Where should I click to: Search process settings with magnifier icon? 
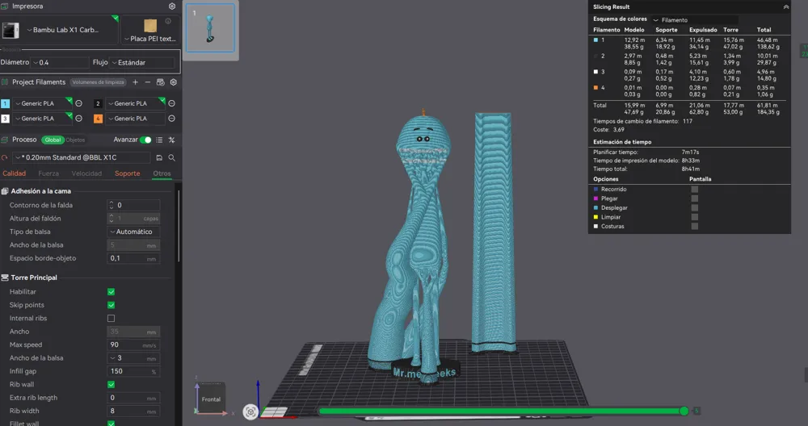pos(171,157)
